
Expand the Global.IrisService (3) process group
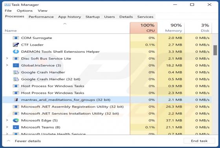pyautogui.click(x=7, y=65)
